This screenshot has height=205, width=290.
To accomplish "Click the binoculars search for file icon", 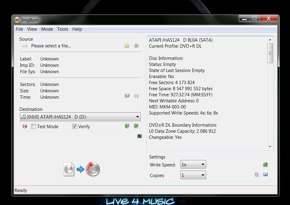I will 136,46.
